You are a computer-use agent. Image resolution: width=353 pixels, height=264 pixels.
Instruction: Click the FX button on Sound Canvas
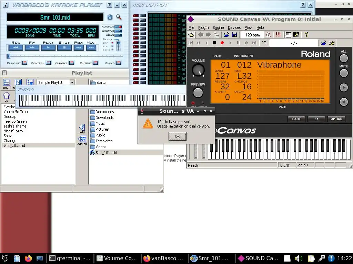(316, 119)
